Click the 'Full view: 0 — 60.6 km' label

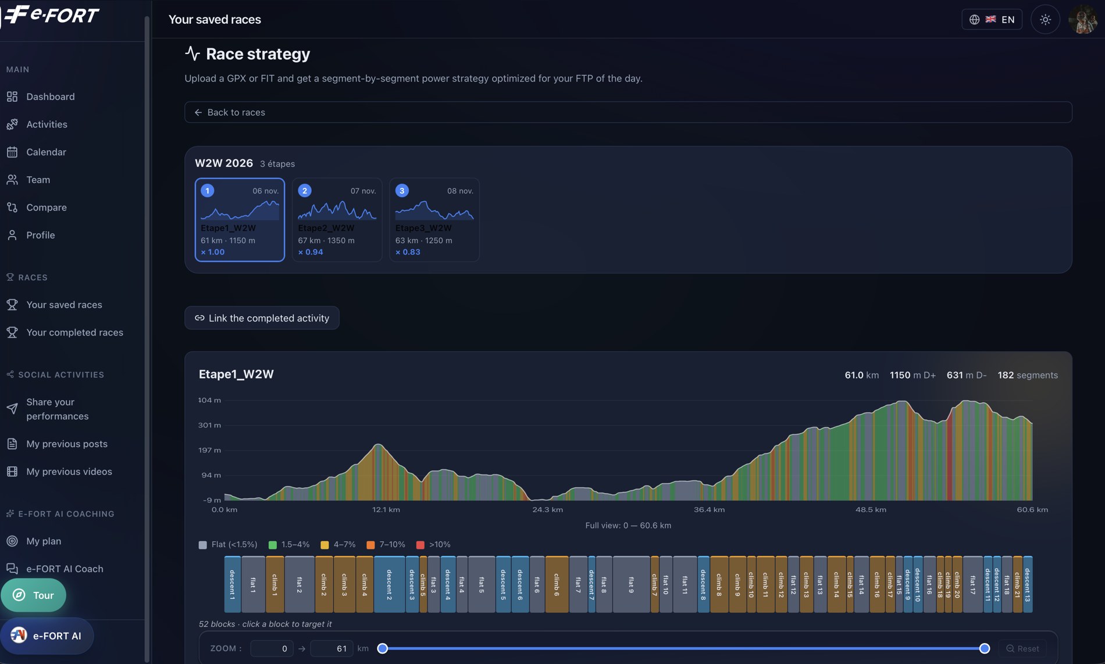(x=628, y=526)
